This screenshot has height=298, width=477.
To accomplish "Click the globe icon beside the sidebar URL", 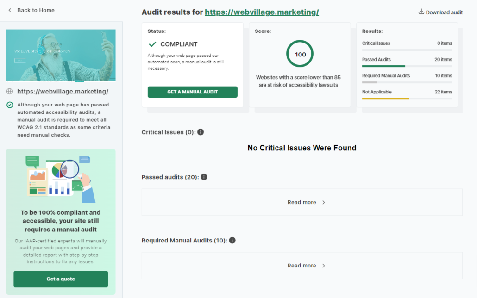I will 10,92.
